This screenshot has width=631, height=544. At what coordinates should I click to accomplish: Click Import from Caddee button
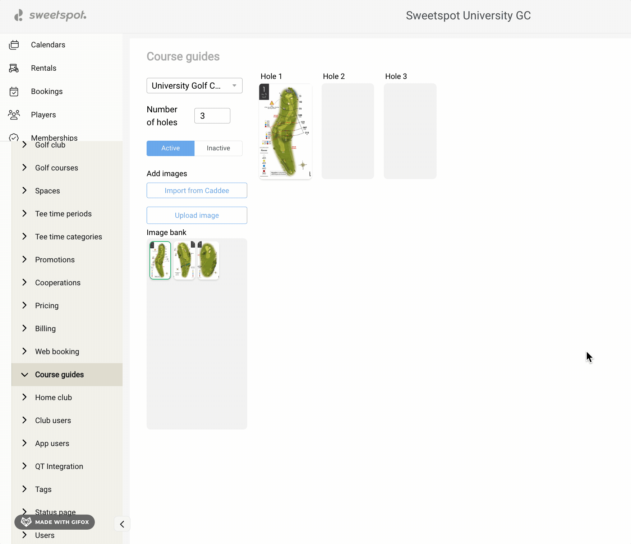(x=197, y=191)
